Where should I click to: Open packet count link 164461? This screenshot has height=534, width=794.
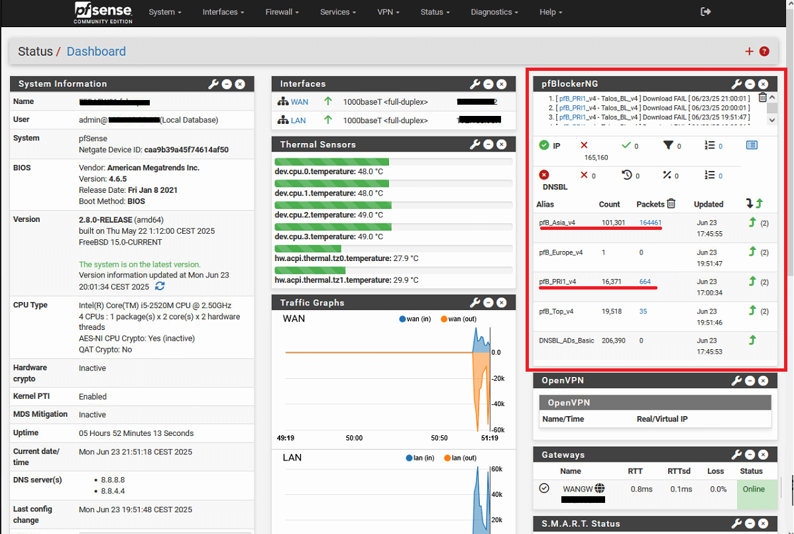pyautogui.click(x=650, y=222)
